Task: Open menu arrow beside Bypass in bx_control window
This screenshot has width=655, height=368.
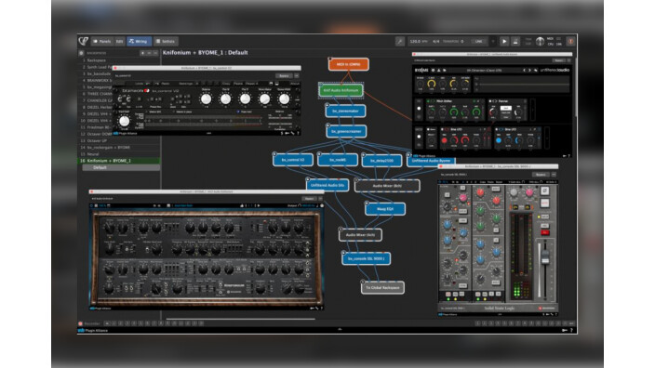Action: coord(297,76)
